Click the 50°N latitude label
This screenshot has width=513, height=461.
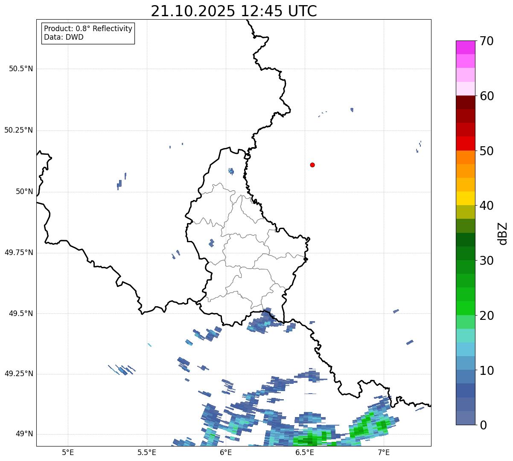pos(24,191)
